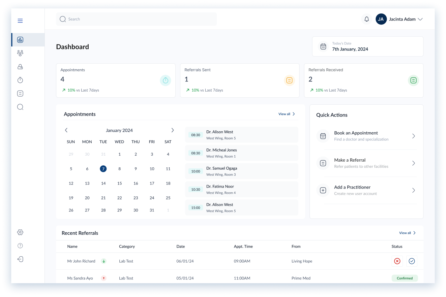Select the stopwatch appointments icon in sidebar
The height and width of the screenshot is (297, 446).
20,80
